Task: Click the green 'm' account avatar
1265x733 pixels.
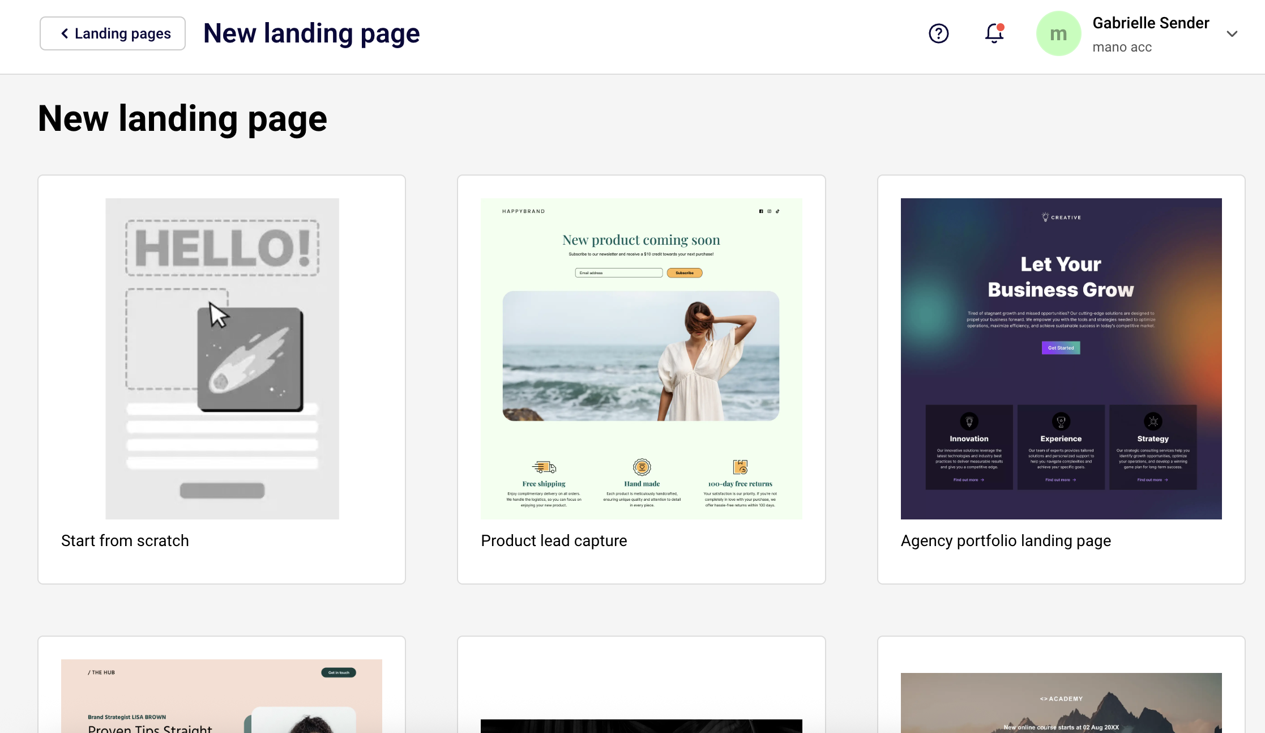Action: [x=1058, y=33]
